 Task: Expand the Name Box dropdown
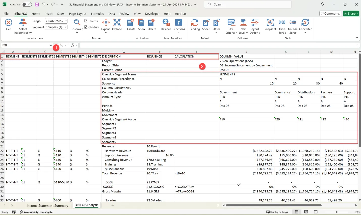pyautogui.click(x=51, y=45)
